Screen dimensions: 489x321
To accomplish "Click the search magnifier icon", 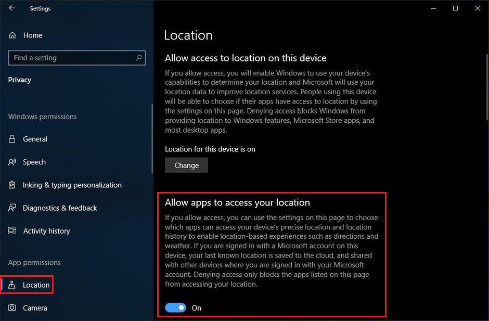I will pos(139,58).
